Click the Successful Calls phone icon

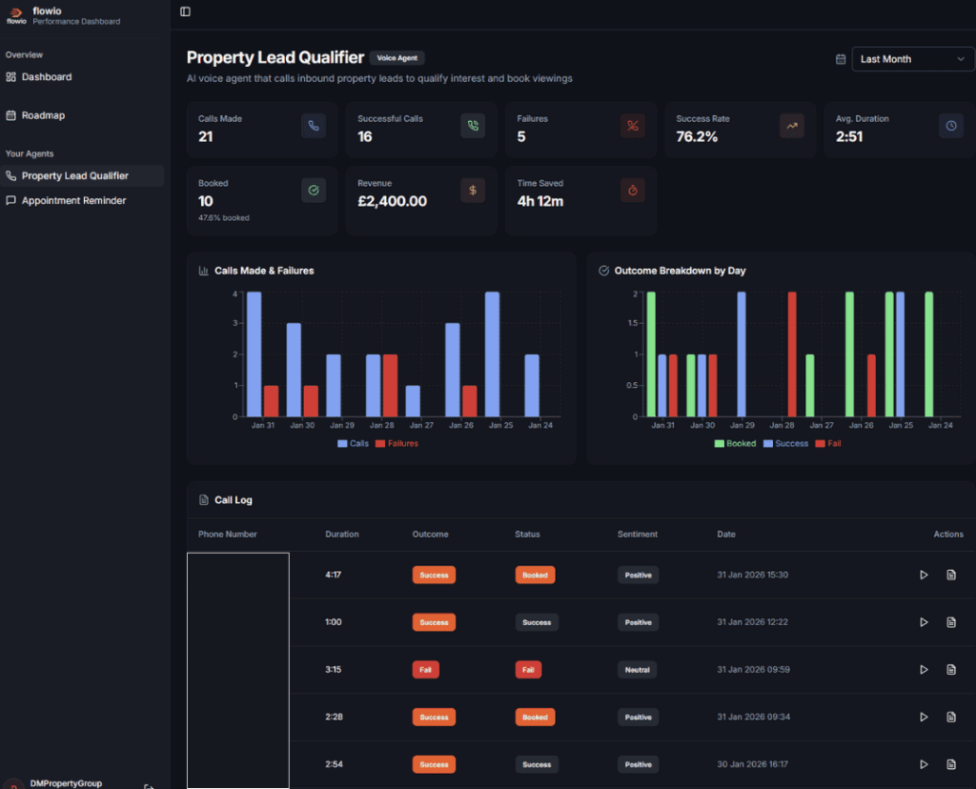pos(473,126)
